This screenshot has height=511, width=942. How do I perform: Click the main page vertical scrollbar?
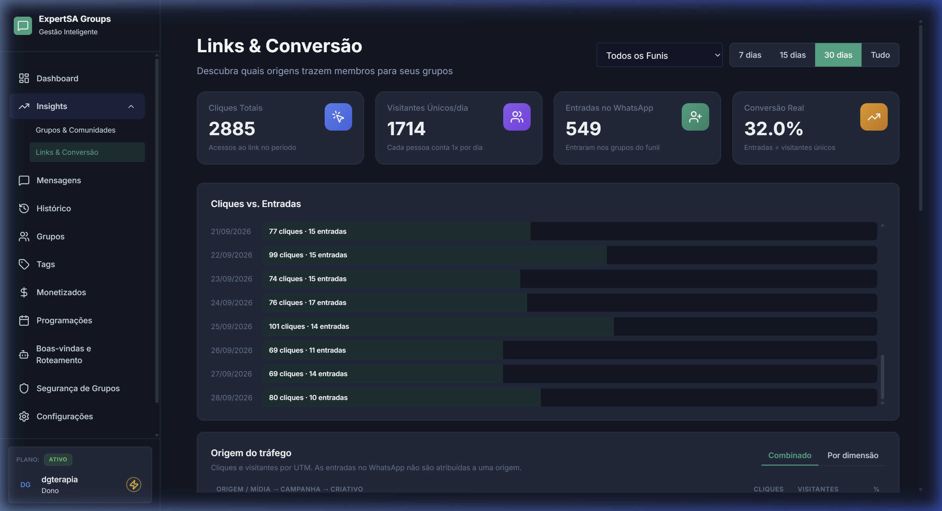click(920, 118)
